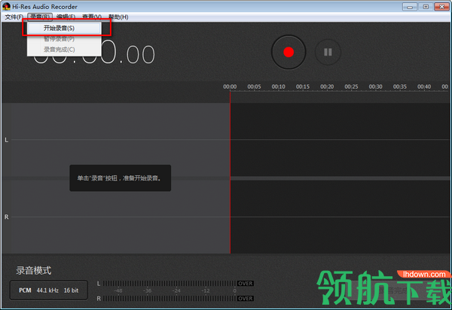Click the -24 dB meter scale label

point(176,290)
